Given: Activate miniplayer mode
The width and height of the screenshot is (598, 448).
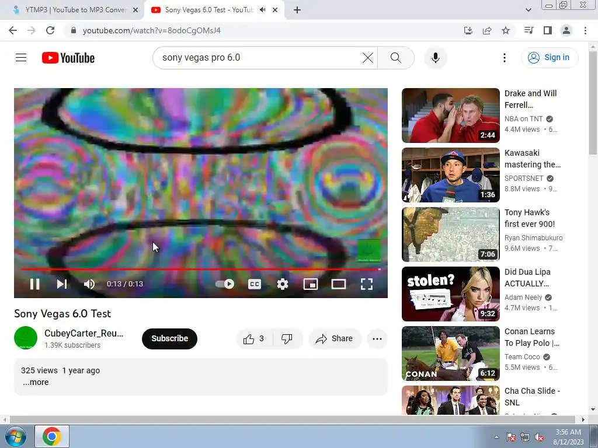Looking at the screenshot, I should (311, 284).
